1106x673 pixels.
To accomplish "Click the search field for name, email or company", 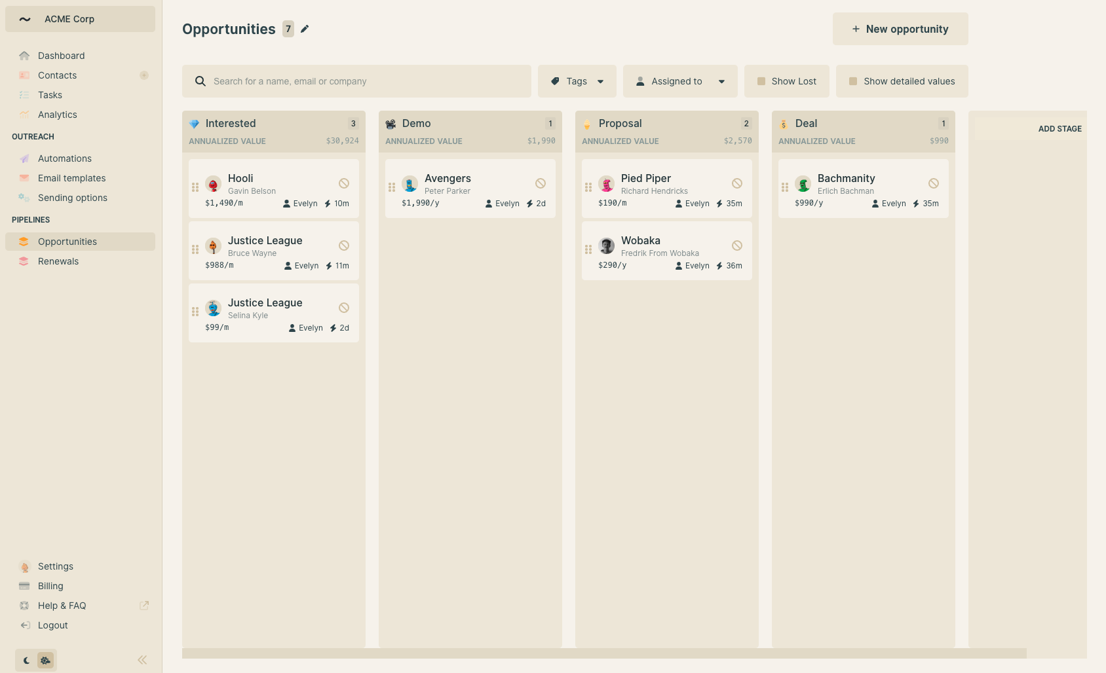I will (x=356, y=81).
